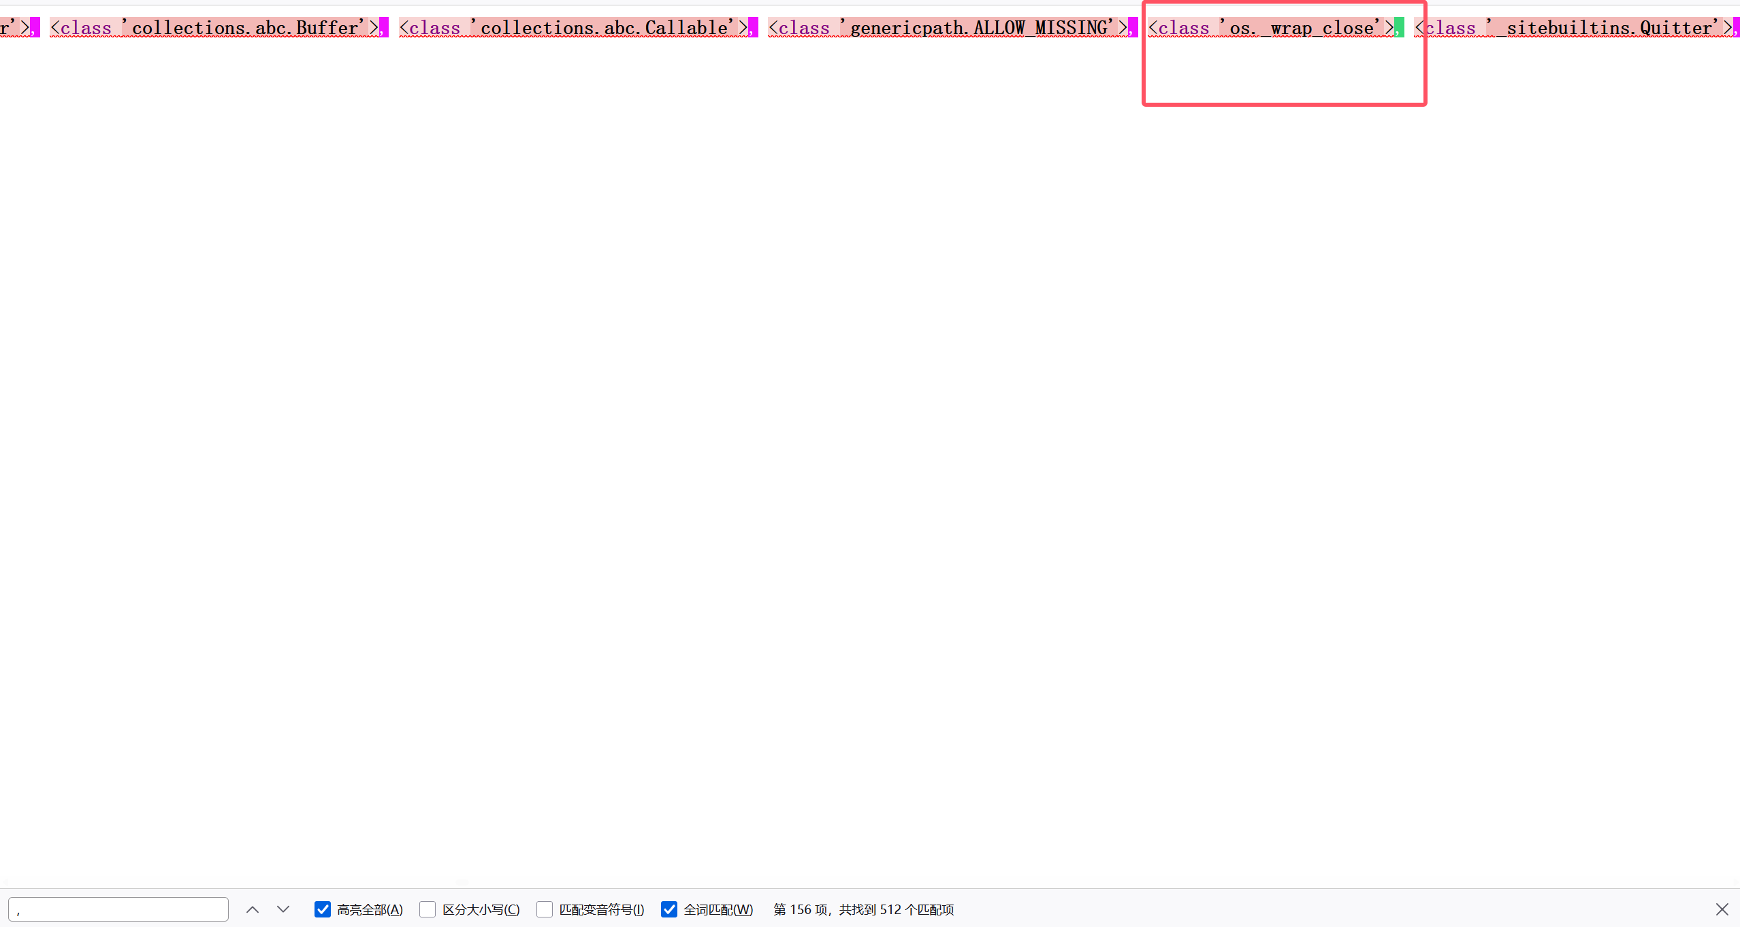
Task: Click magenta comma after genericpath.ALLOW_MISSING
Action: [x=1133, y=28]
